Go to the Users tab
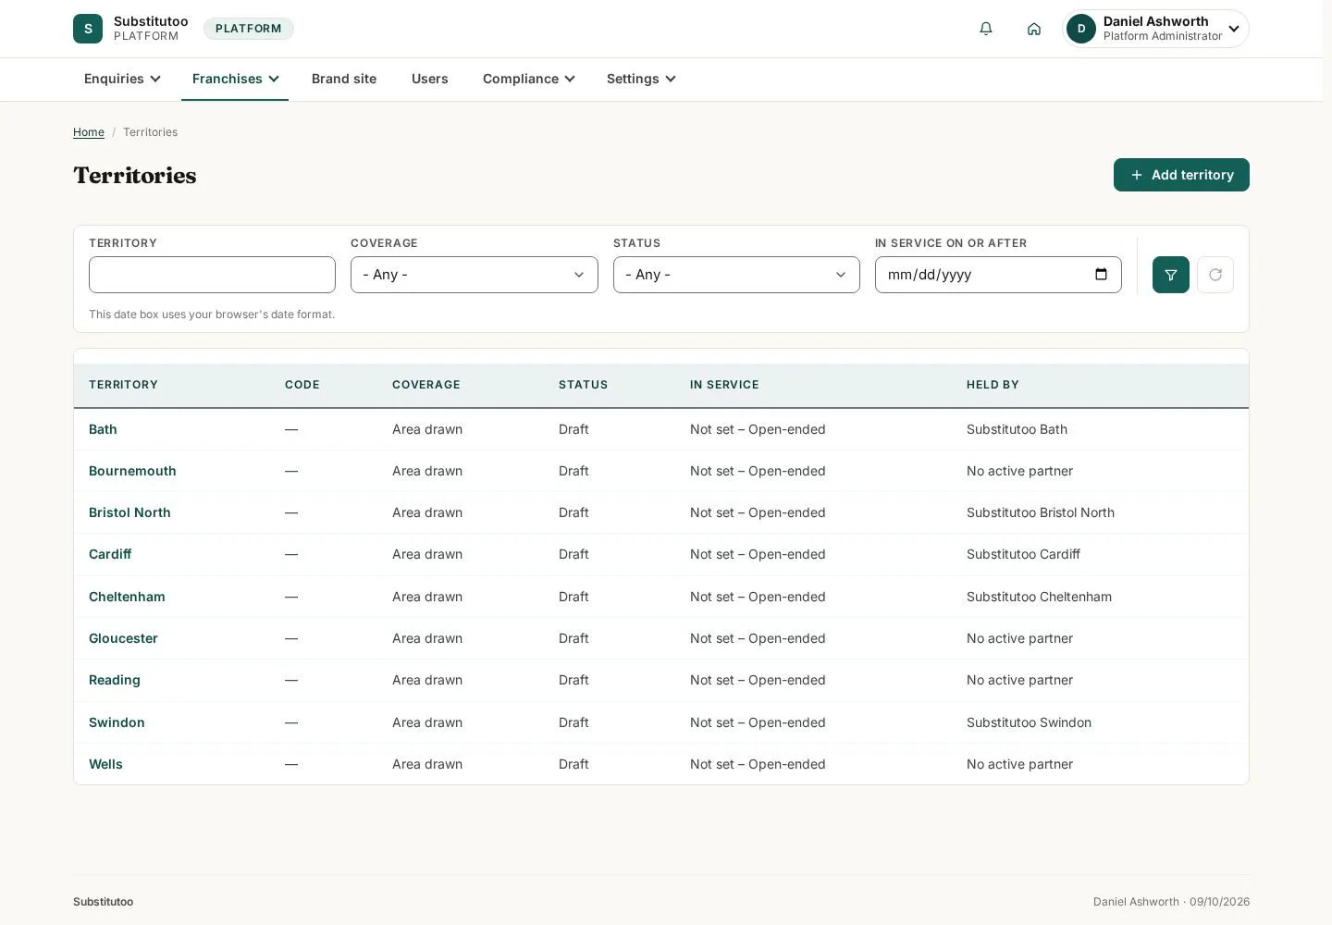 tap(430, 79)
